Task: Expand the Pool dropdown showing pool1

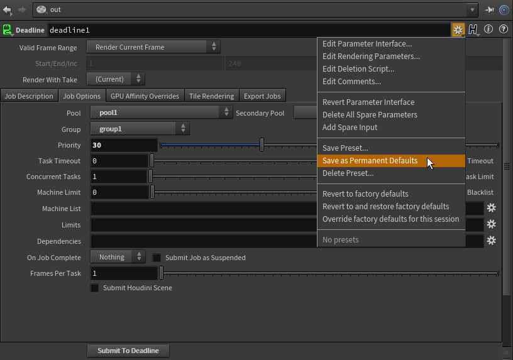Action: [x=162, y=112]
